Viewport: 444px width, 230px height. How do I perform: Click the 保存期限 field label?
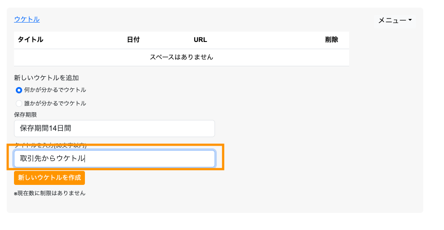click(25, 115)
